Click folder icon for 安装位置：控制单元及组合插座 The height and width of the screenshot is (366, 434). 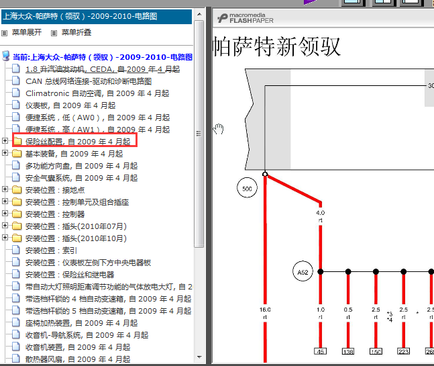17,202
